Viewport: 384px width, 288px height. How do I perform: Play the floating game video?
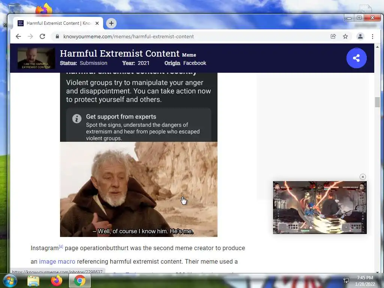click(320, 207)
